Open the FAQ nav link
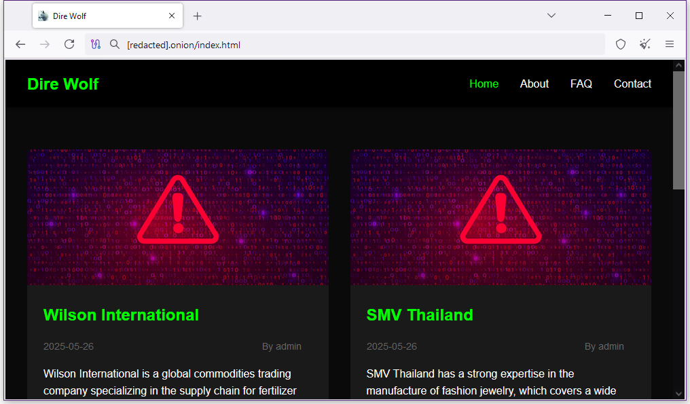This screenshot has width=690, height=404. [581, 84]
